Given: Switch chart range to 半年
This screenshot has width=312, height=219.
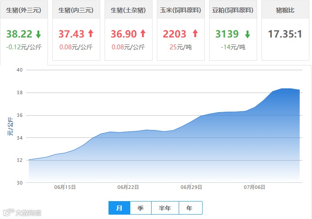Looking at the screenshot, I should click(x=165, y=208).
